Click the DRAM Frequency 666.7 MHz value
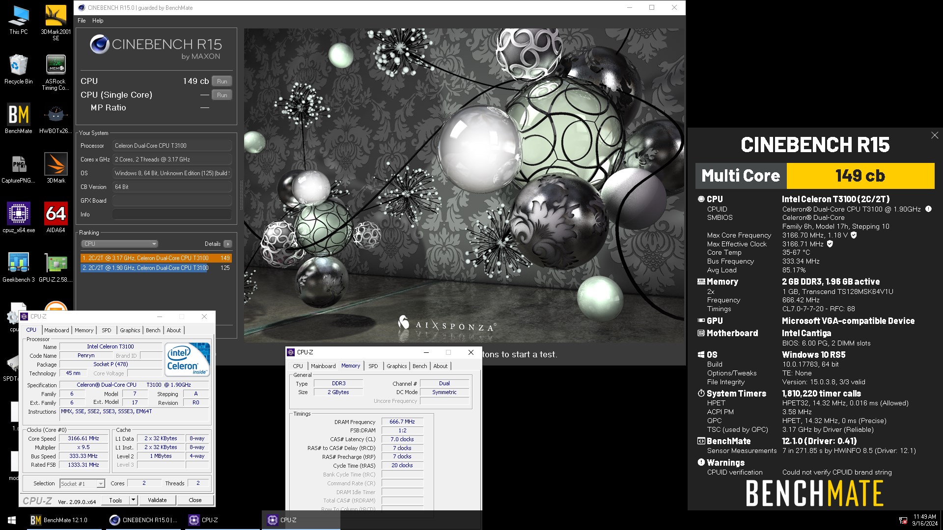This screenshot has height=530, width=943. 402,422
